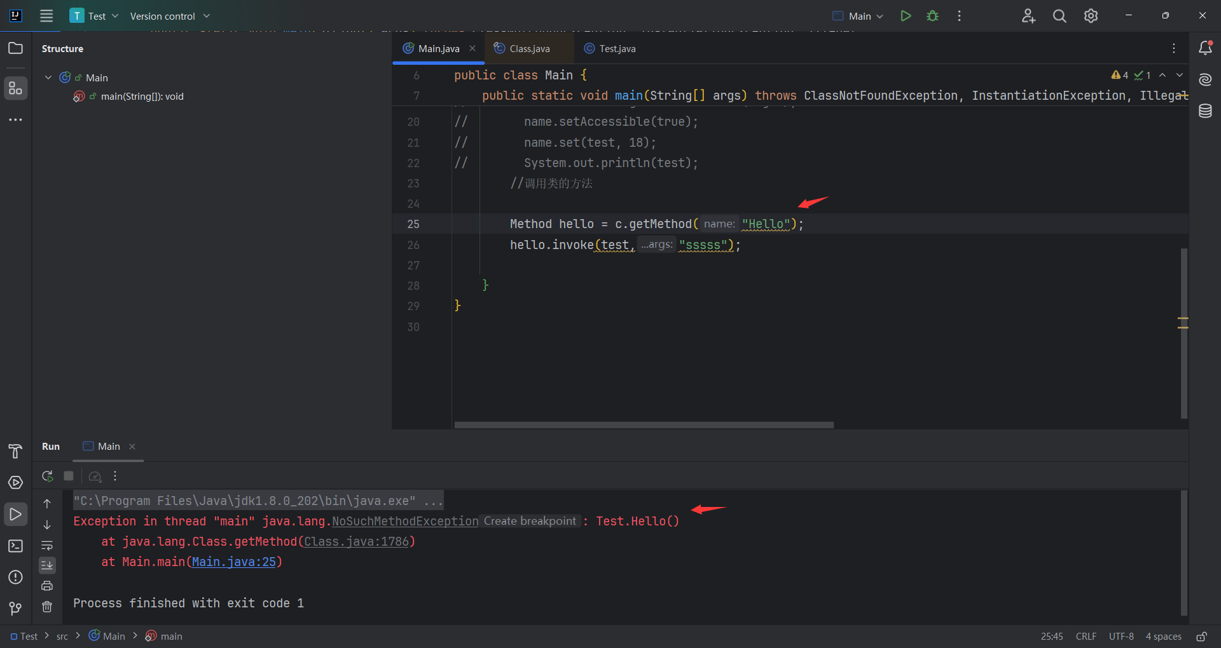Go to previous highlighted problem arrow
This screenshot has width=1221, height=648.
click(1162, 75)
